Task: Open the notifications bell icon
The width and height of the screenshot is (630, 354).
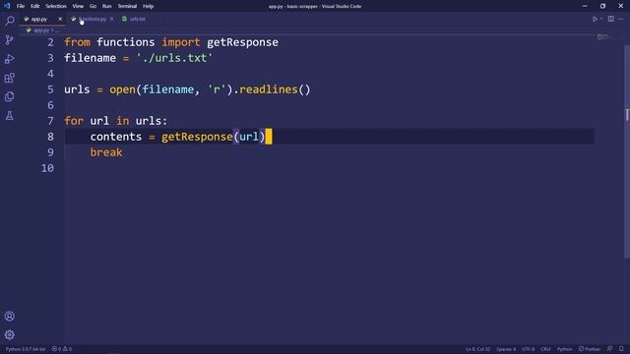Action: (x=621, y=349)
